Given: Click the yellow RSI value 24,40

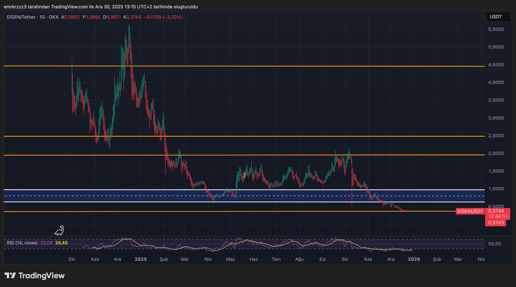Looking at the screenshot, I should click(x=61, y=243).
